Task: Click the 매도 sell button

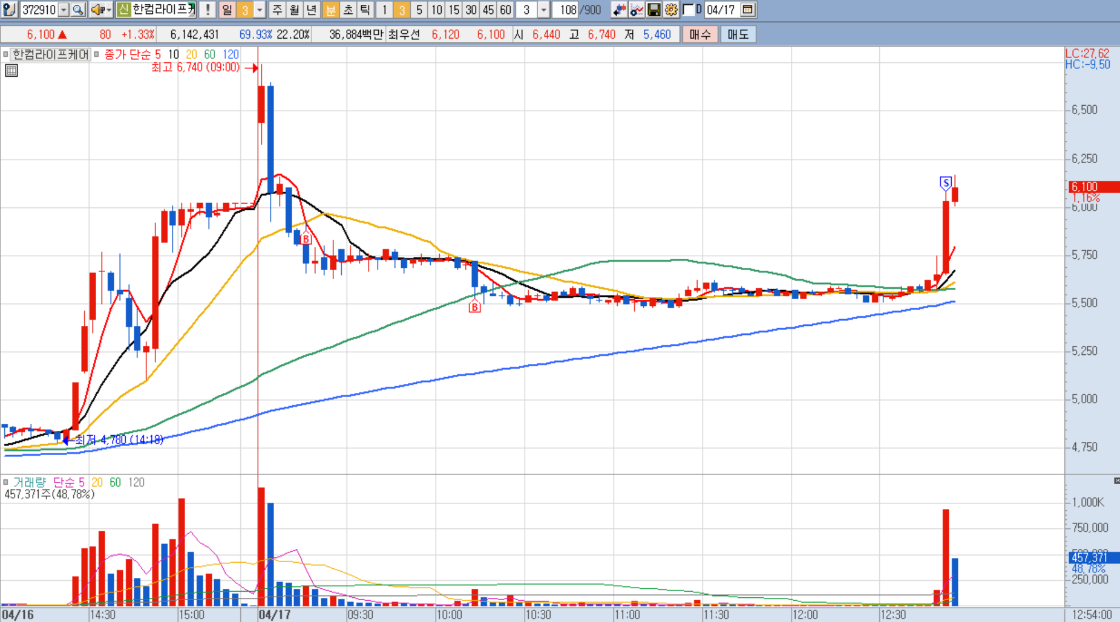Action: pos(738,34)
